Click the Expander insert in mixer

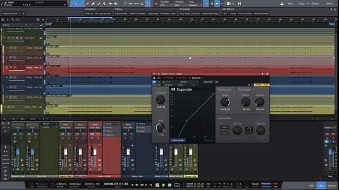tap(111, 135)
